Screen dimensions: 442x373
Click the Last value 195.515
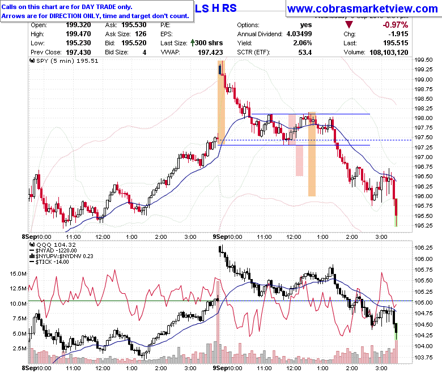coord(396,43)
